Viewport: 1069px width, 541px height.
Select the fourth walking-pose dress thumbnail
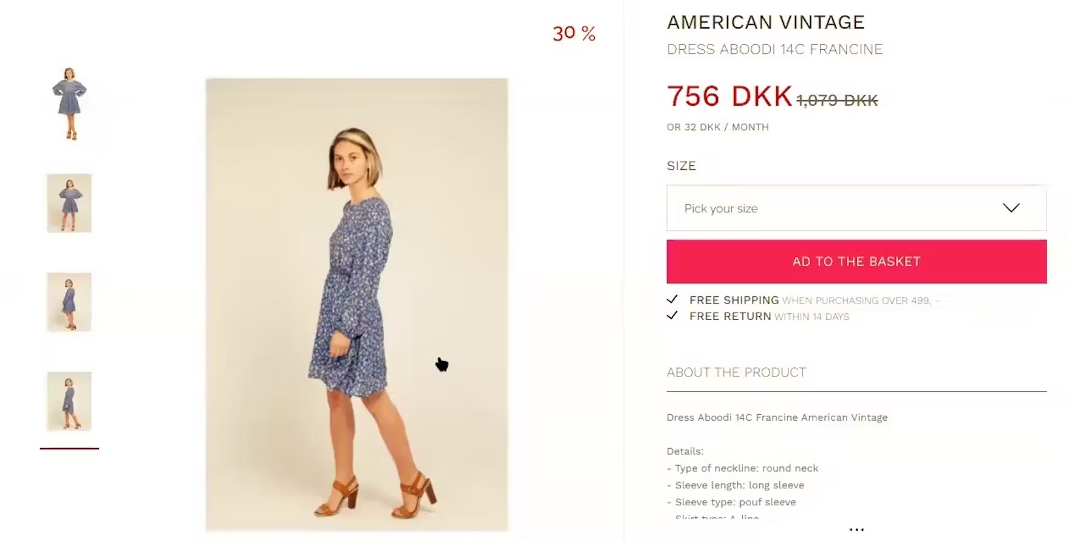tap(69, 401)
